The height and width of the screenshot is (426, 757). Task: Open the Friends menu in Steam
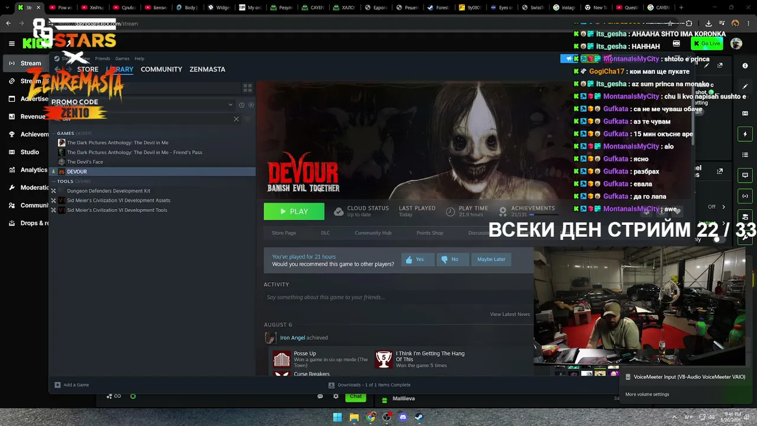102,59
